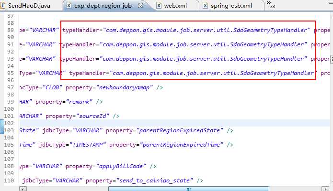Click line number 102 in the gutter

[9, 123]
